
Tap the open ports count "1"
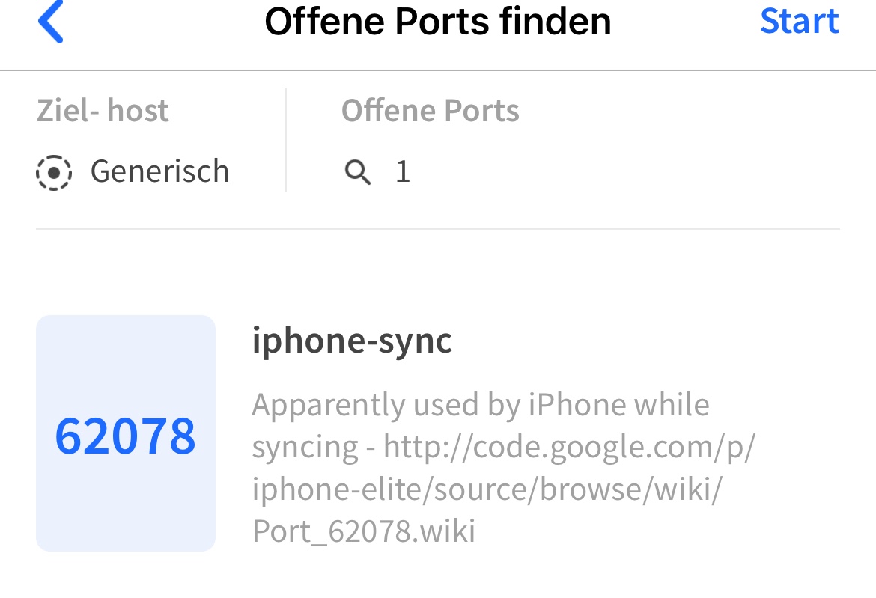pos(403,172)
